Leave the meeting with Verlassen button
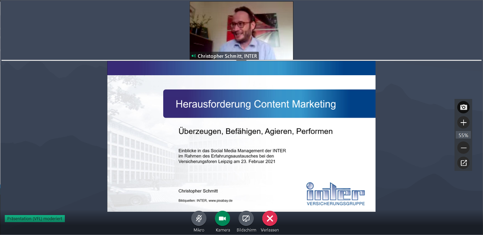Viewport: 483px width, 235px height. coord(269,219)
